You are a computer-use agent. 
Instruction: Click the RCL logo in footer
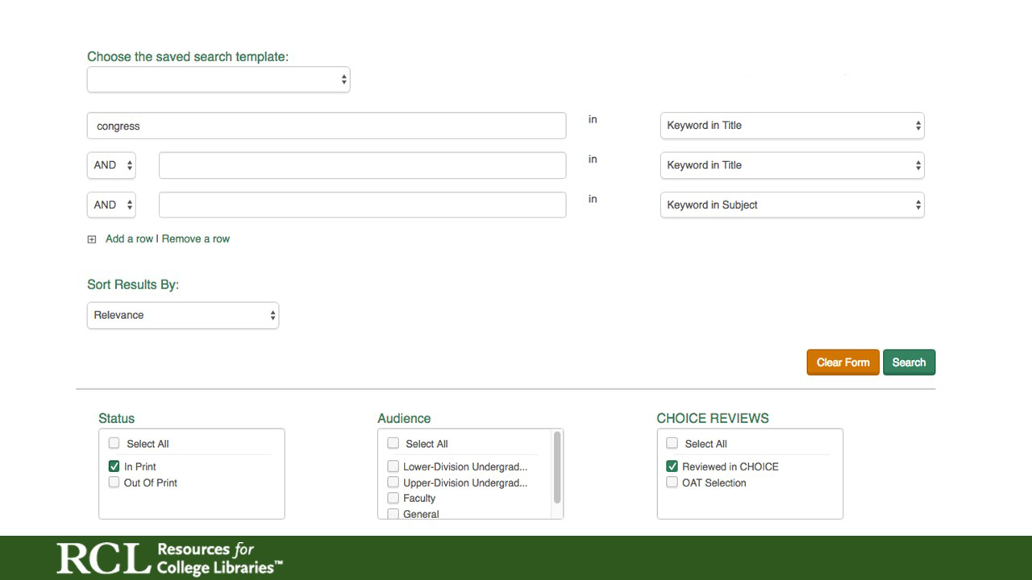click(169, 558)
